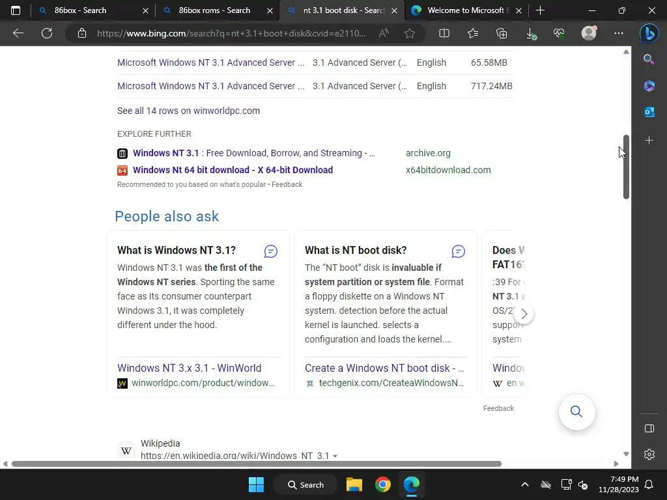Click the address bar URL field
667x500 pixels.
click(x=231, y=33)
